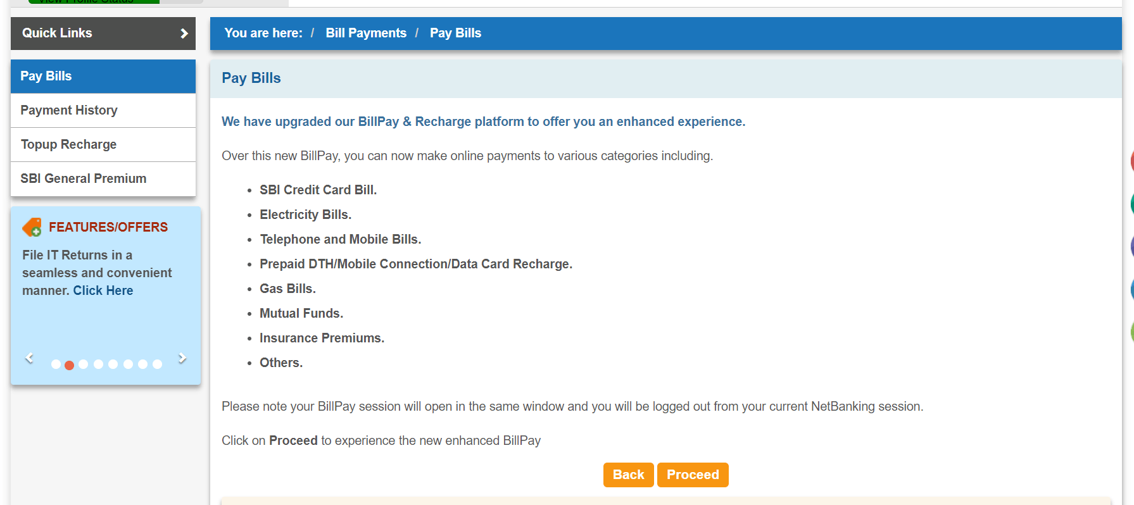Click the teal circular icon on right edge
This screenshot has width=1134, height=505.
(x=1133, y=204)
